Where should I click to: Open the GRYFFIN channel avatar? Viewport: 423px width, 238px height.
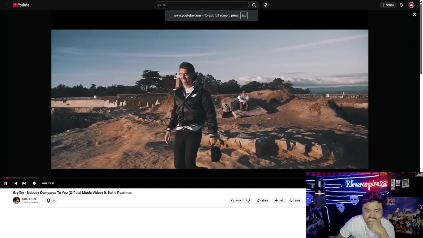pos(17,200)
